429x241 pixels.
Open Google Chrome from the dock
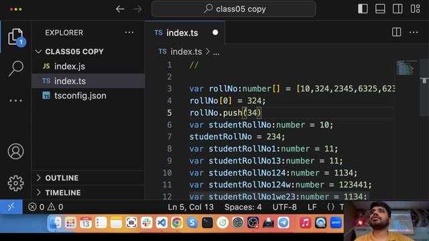pyautogui.click(x=177, y=223)
